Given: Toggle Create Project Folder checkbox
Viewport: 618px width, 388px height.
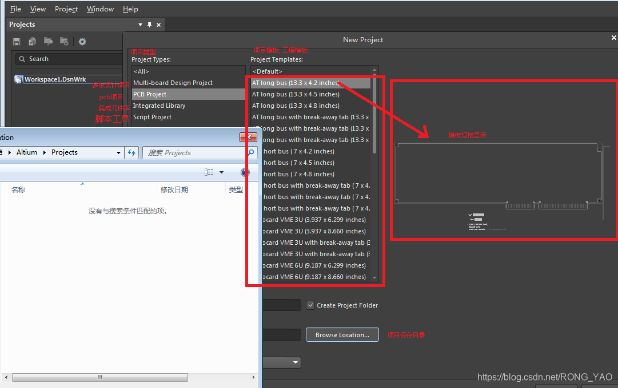Looking at the screenshot, I should pyautogui.click(x=310, y=305).
